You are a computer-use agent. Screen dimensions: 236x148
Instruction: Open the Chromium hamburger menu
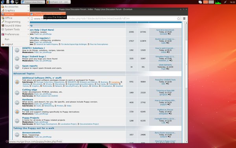coord(184,19)
